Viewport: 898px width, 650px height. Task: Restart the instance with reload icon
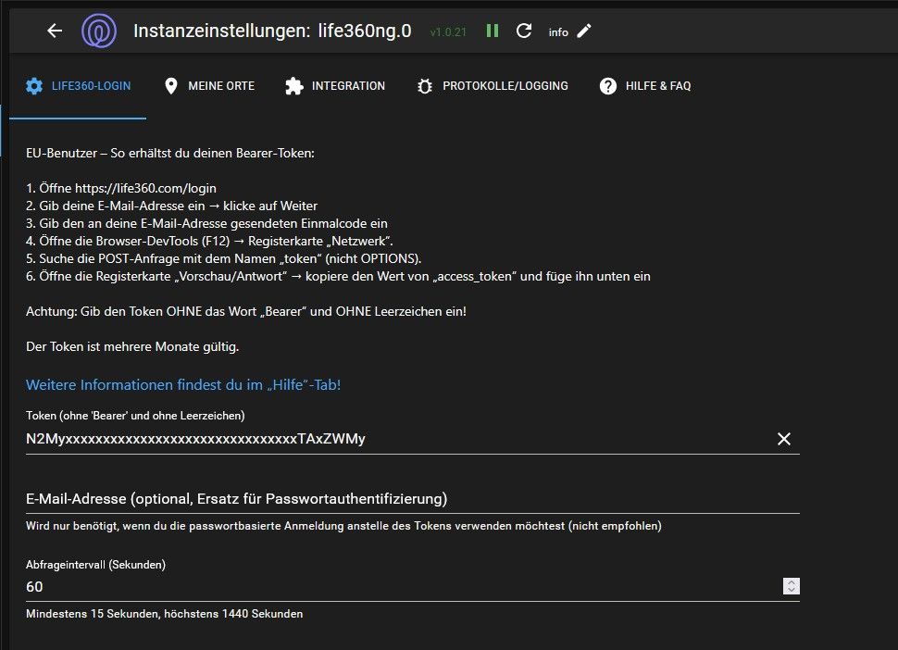[524, 31]
